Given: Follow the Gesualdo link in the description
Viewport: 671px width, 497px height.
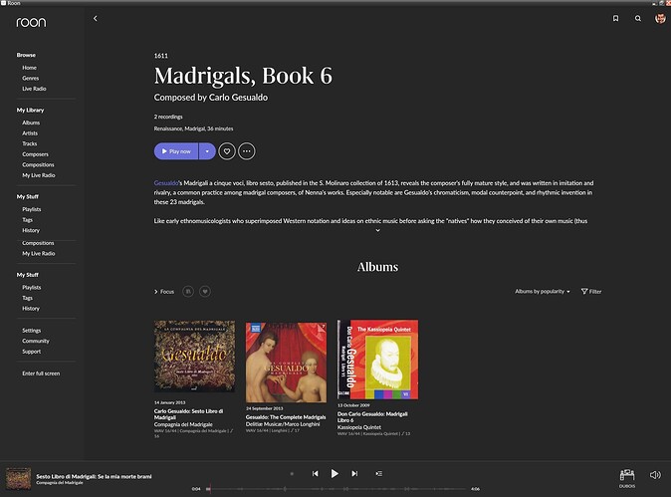Looking at the screenshot, I should [166, 183].
